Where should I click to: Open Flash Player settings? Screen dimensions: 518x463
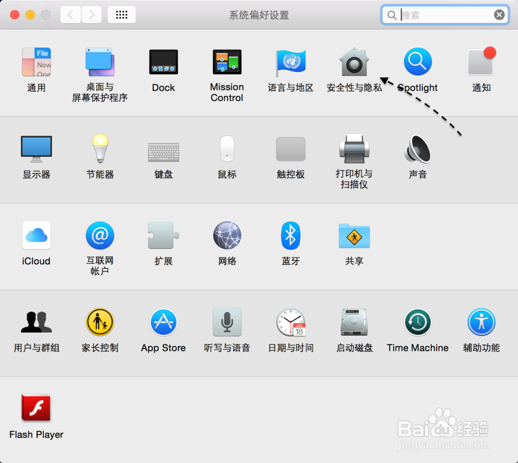coord(36,409)
